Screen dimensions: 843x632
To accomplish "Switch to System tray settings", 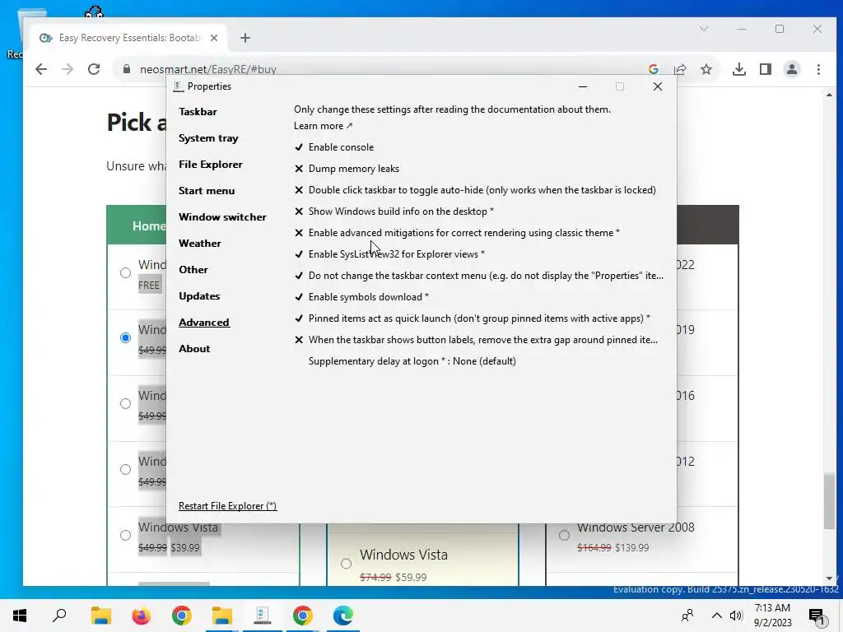I will (x=208, y=138).
